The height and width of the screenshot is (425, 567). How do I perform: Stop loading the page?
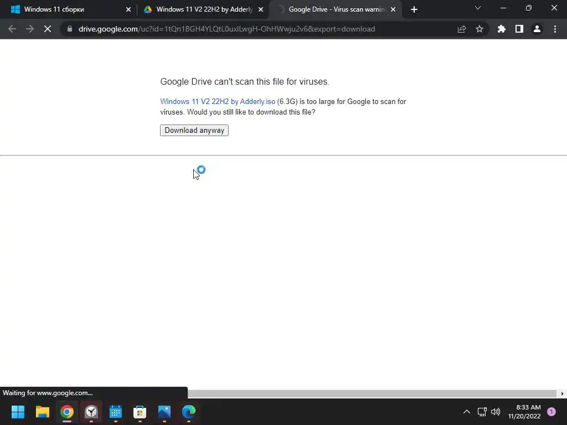click(x=48, y=29)
